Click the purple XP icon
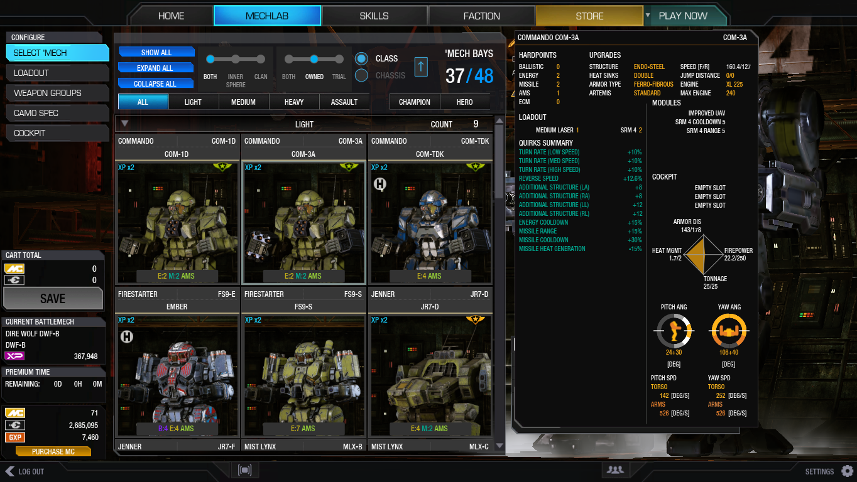Image resolution: width=857 pixels, height=482 pixels. coord(14,356)
